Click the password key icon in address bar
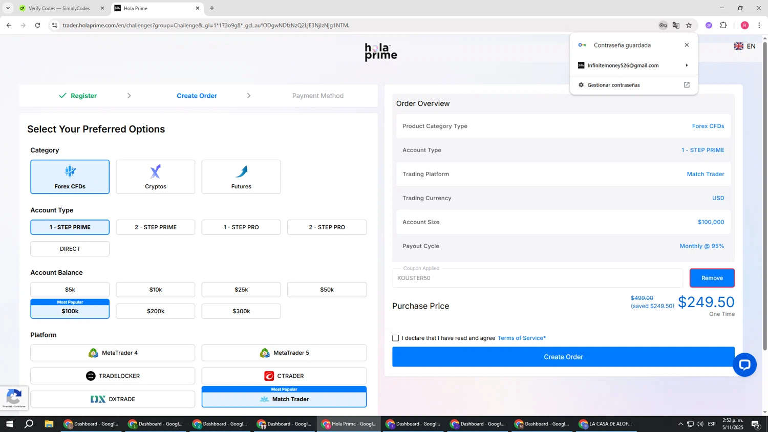This screenshot has width=768, height=432. tap(663, 25)
